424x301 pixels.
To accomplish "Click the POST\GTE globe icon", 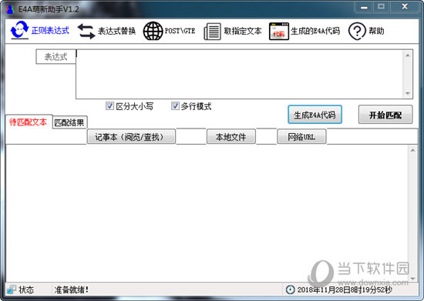I will (153, 31).
